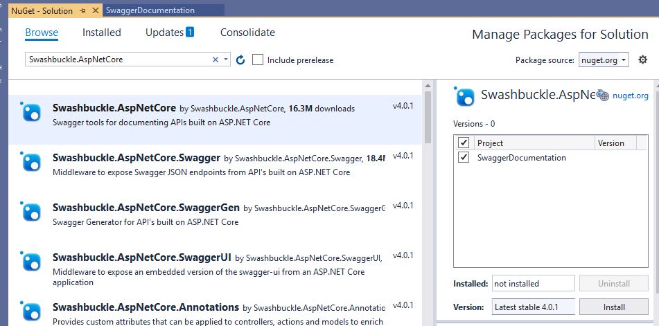Click the disabled Uninstall button
The height and width of the screenshot is (326, 659).
(x=613, y=283)
